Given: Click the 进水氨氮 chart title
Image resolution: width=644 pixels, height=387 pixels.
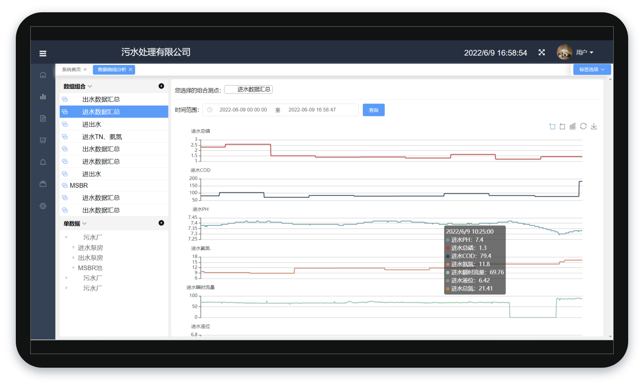Looking at the screenshot, I should click(201, 248).
